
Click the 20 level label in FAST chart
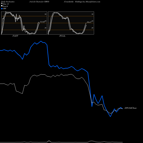(45, 28)
